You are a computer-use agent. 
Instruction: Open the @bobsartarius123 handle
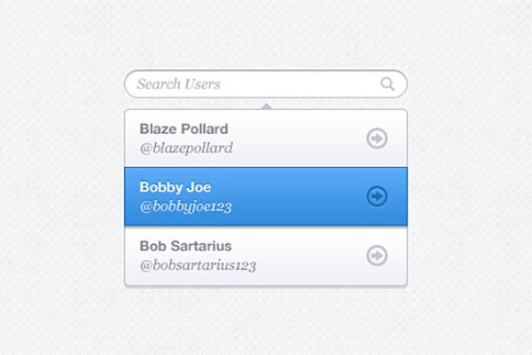point(198,265)
